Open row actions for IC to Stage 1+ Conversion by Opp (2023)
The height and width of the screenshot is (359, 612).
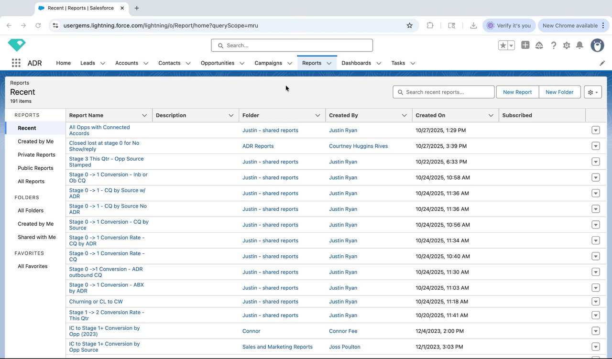coord(596,331)
